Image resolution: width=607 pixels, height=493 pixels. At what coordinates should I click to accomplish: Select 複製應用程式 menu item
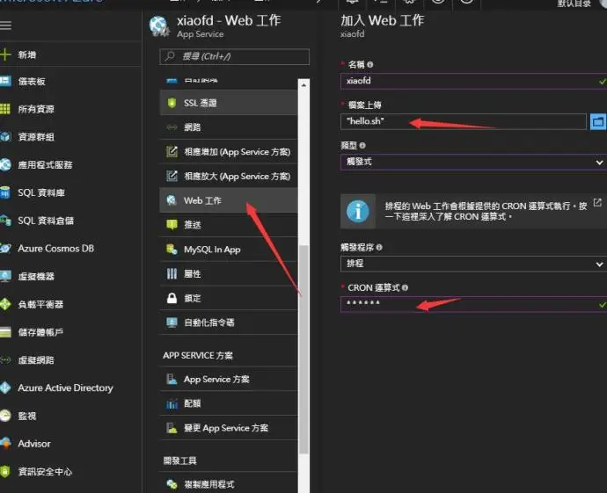(229, 483)
